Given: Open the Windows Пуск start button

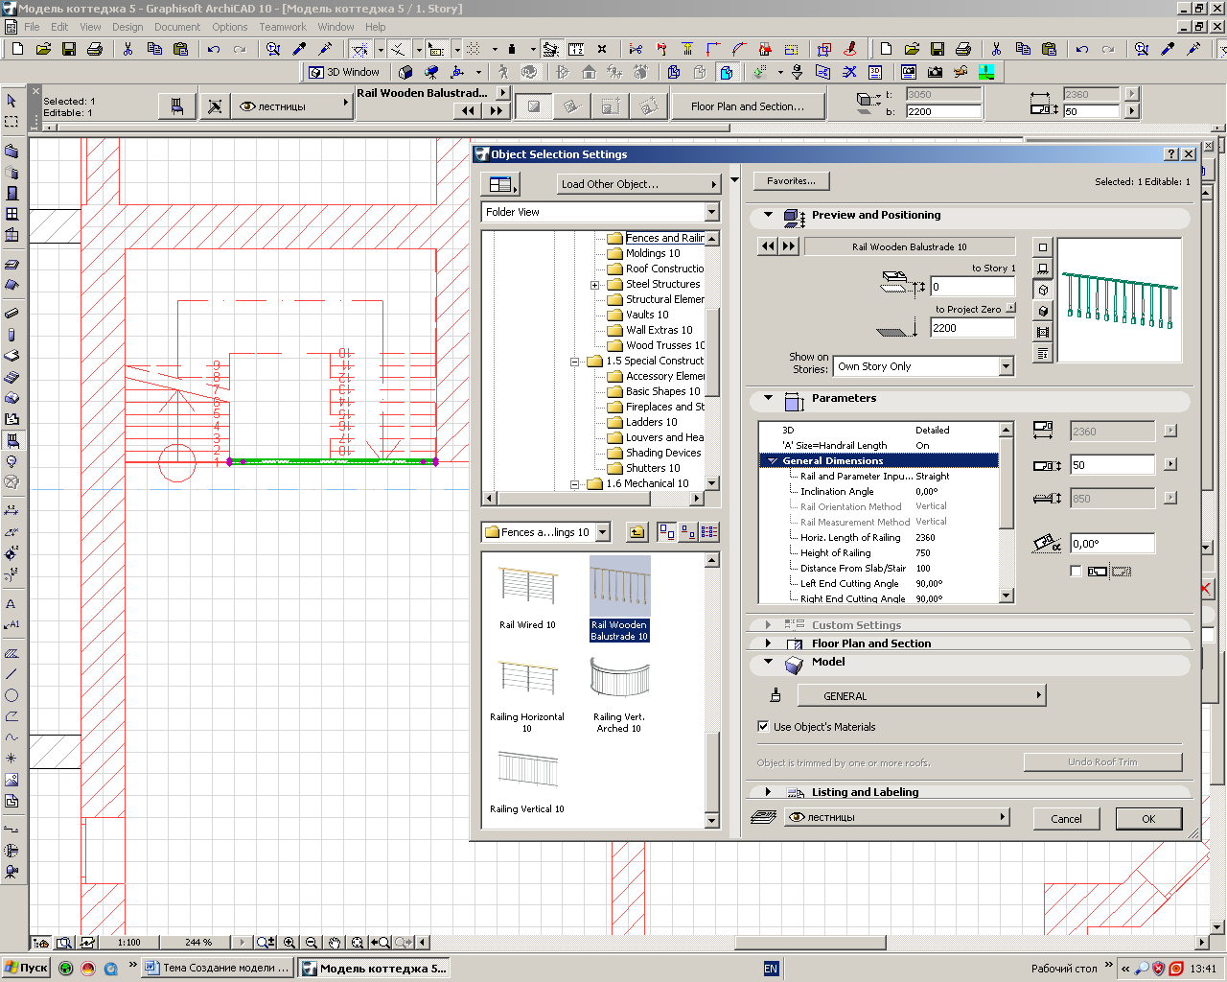Looking at the screenshot, I should click(26, 969).
